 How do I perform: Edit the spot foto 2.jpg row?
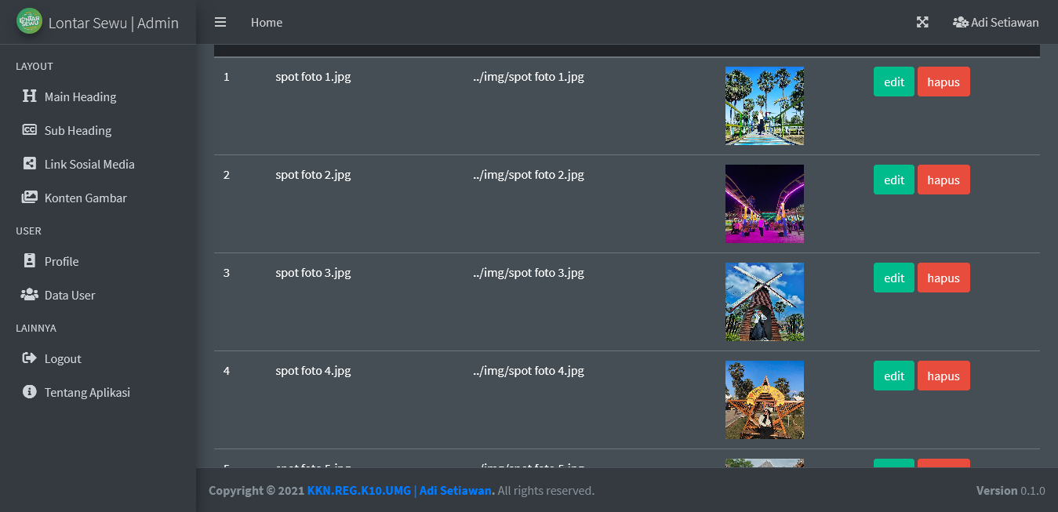point(894,180)
